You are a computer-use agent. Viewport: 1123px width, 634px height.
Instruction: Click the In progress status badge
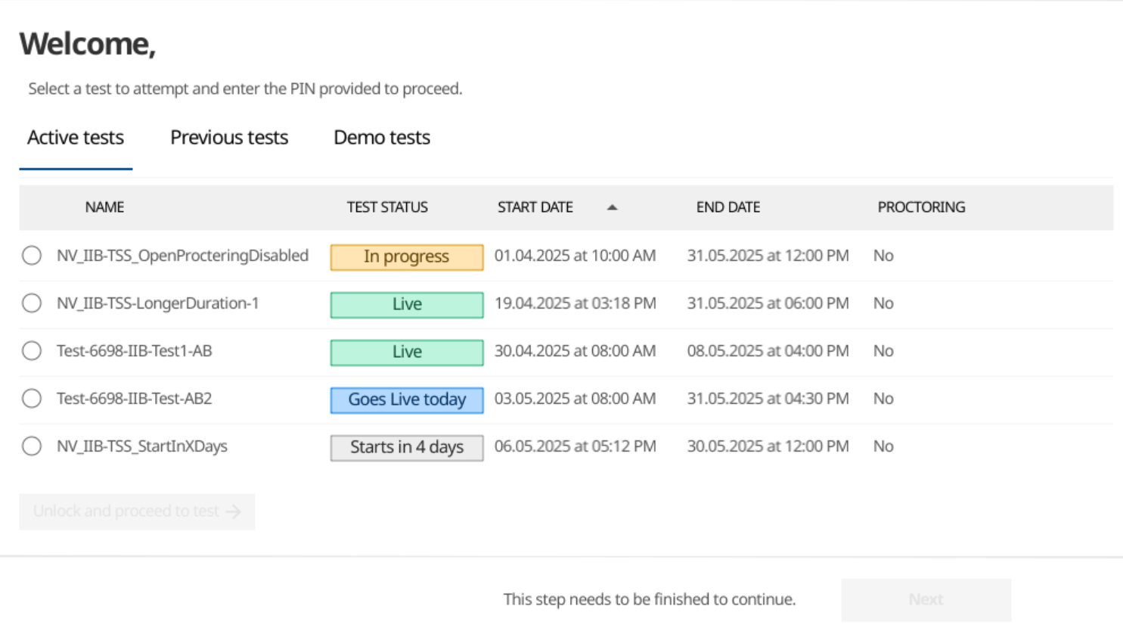pos(406,256)
